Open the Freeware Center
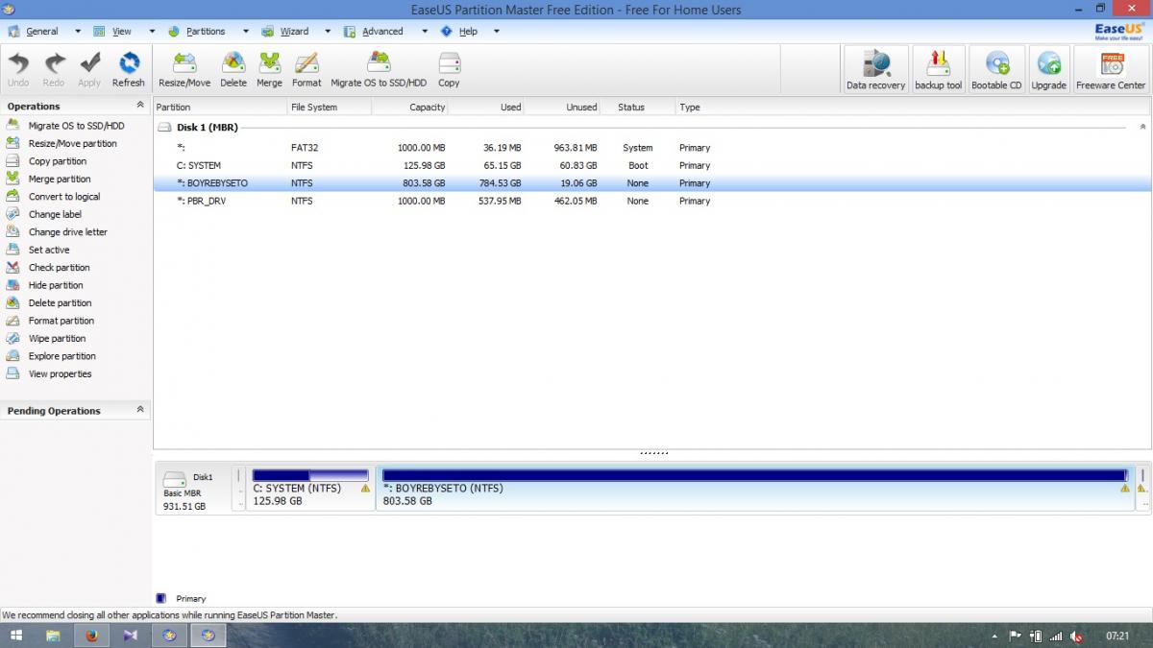1153x648 pixels. pos(1111,69)
